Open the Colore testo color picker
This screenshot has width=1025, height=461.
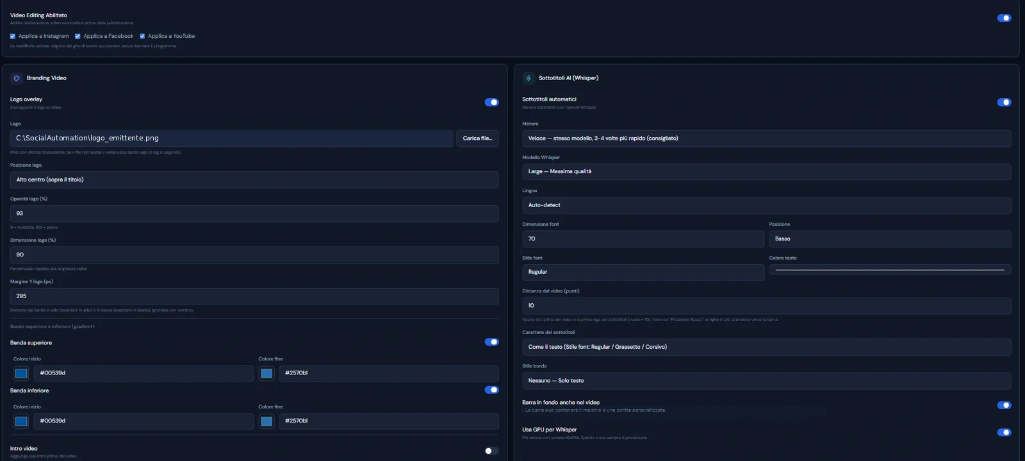click(890, 270)
